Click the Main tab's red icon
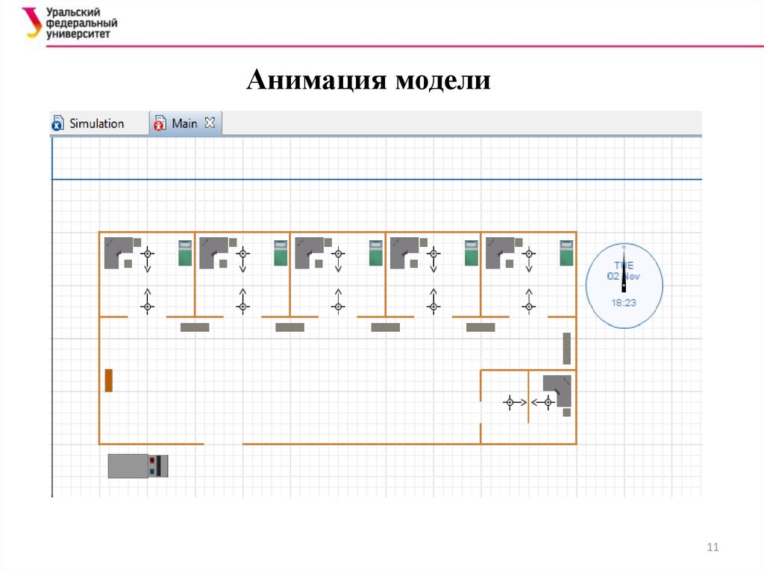The image size is (764, 572). 160,124
